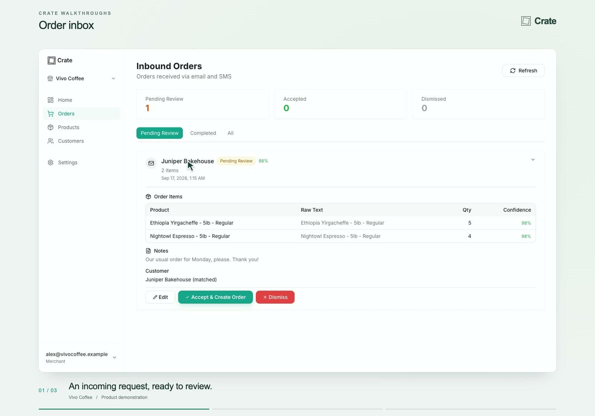
Task: Select the Ethiopia Yirgacheffe product cell
Action: click(192, 223)
